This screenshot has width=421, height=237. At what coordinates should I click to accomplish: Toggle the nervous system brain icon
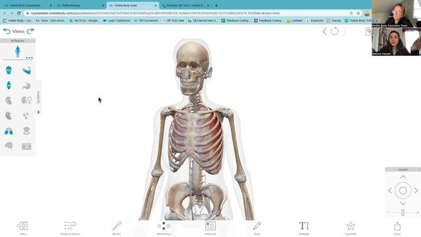pos(9,146)
